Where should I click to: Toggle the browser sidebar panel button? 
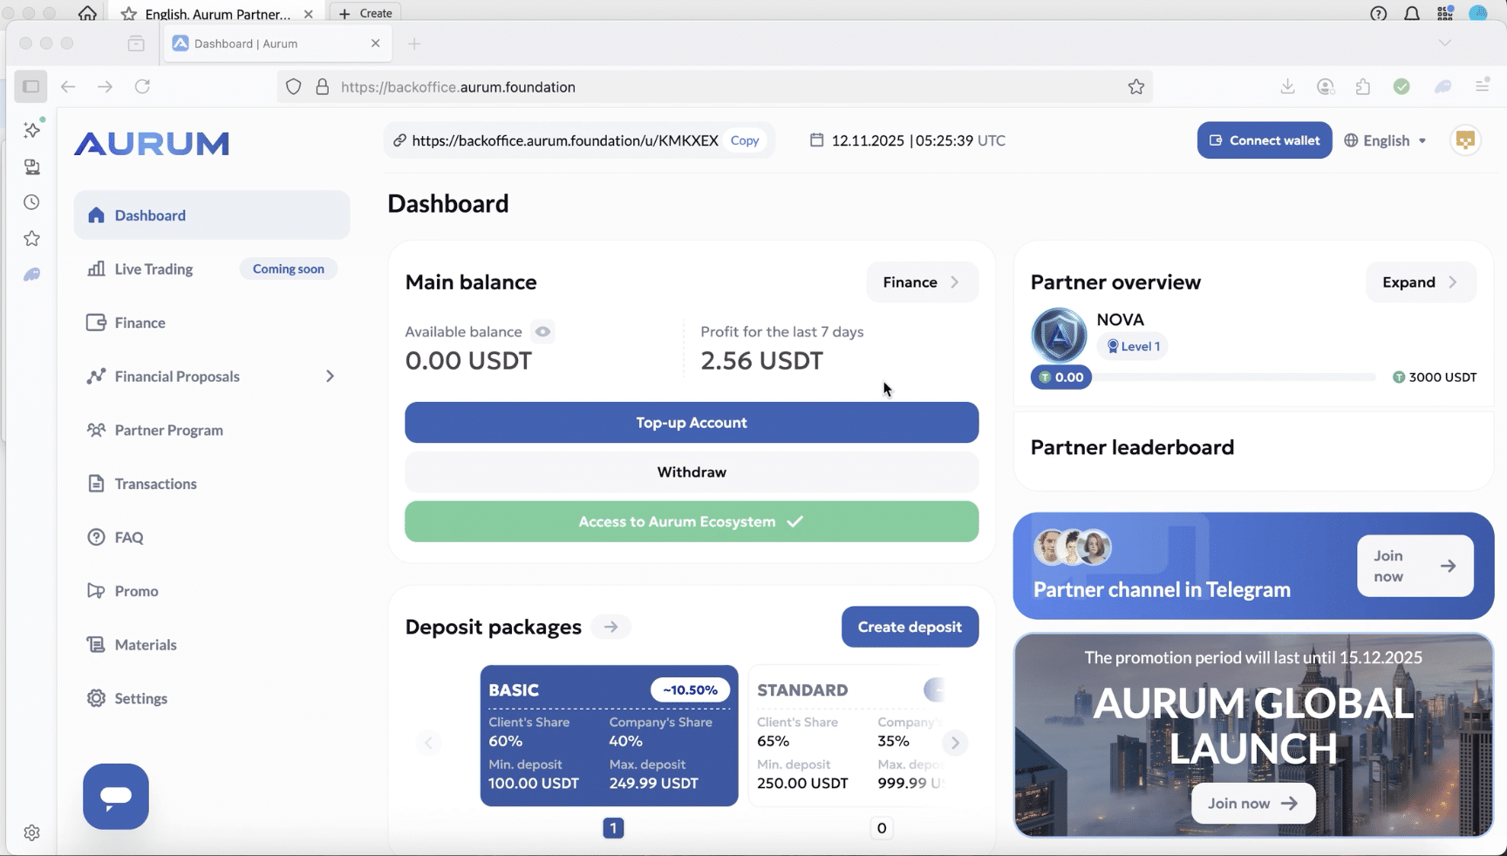(x=31, y=86)
